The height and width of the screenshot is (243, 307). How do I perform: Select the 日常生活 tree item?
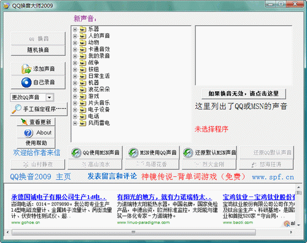(x=99, y=76)
